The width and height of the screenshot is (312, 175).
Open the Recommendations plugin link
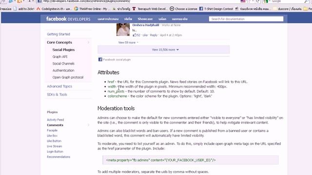point(58,157)
